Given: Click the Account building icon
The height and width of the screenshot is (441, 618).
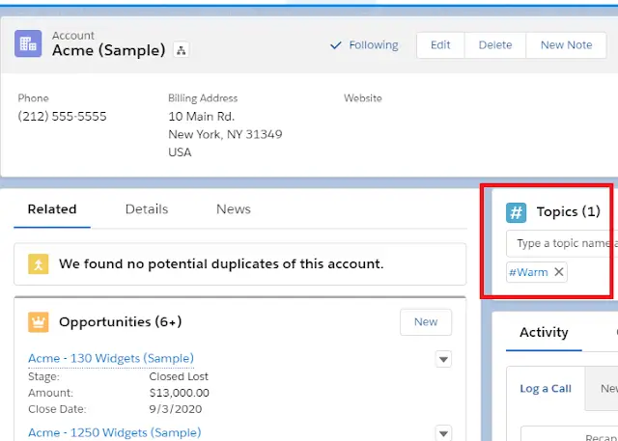Looking at the screenshot, I should pos(28,43).
